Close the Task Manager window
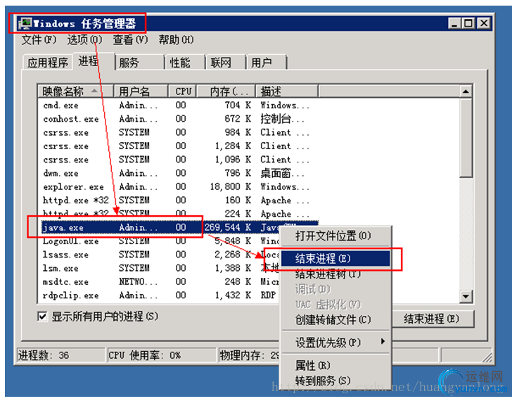 point(484,23)
